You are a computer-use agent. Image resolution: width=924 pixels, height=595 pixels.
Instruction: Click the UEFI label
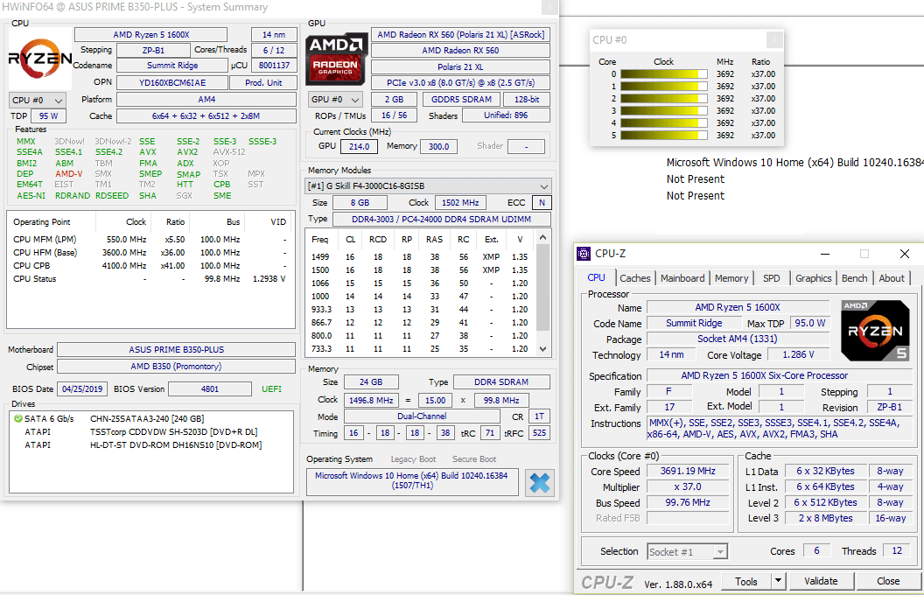271,389
